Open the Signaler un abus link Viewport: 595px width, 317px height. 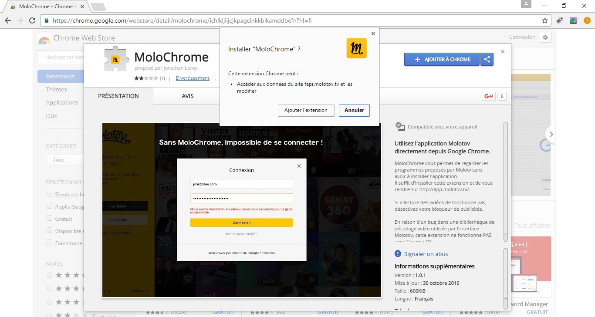pos(426,254)
